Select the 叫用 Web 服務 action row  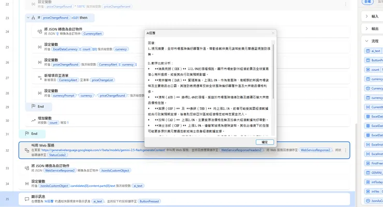(184, 150)
